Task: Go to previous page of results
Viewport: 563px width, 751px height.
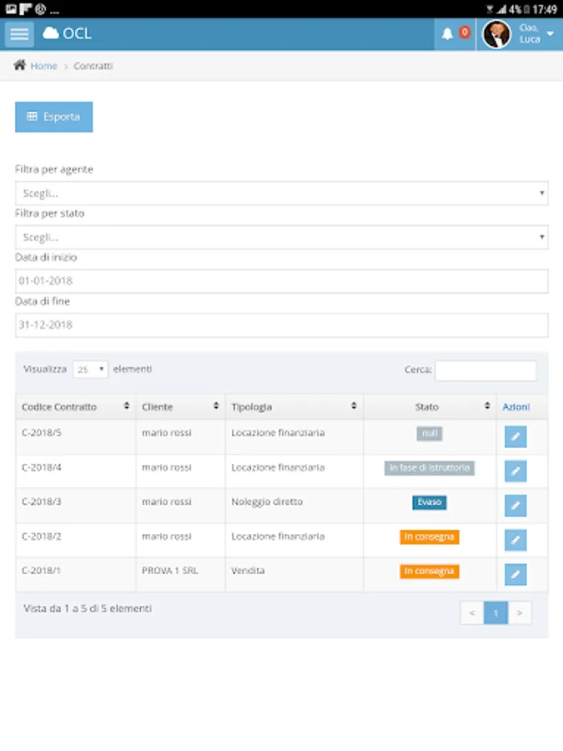Action: [x=472, y=613]
